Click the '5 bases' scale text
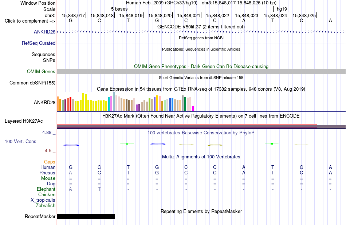Screen dimensions: 346x225 coord(119,9)
